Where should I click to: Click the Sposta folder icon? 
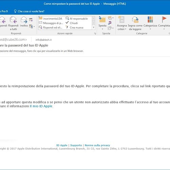(102, 19)
